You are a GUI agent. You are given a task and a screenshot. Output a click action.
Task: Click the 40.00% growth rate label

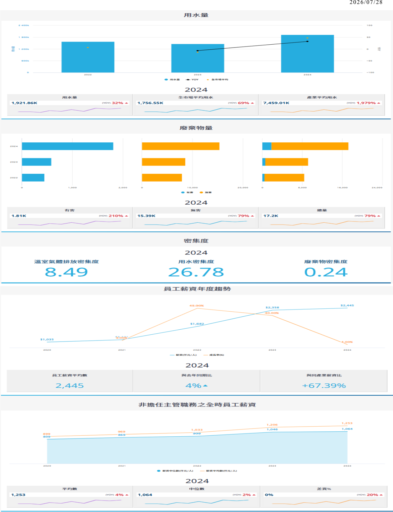point(272,313)
